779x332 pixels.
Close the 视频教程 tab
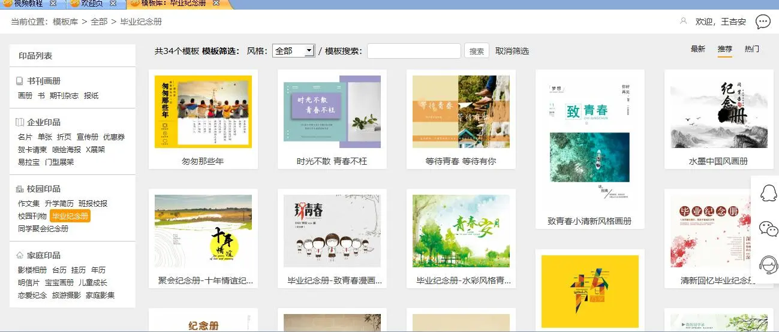pos(53,4)
